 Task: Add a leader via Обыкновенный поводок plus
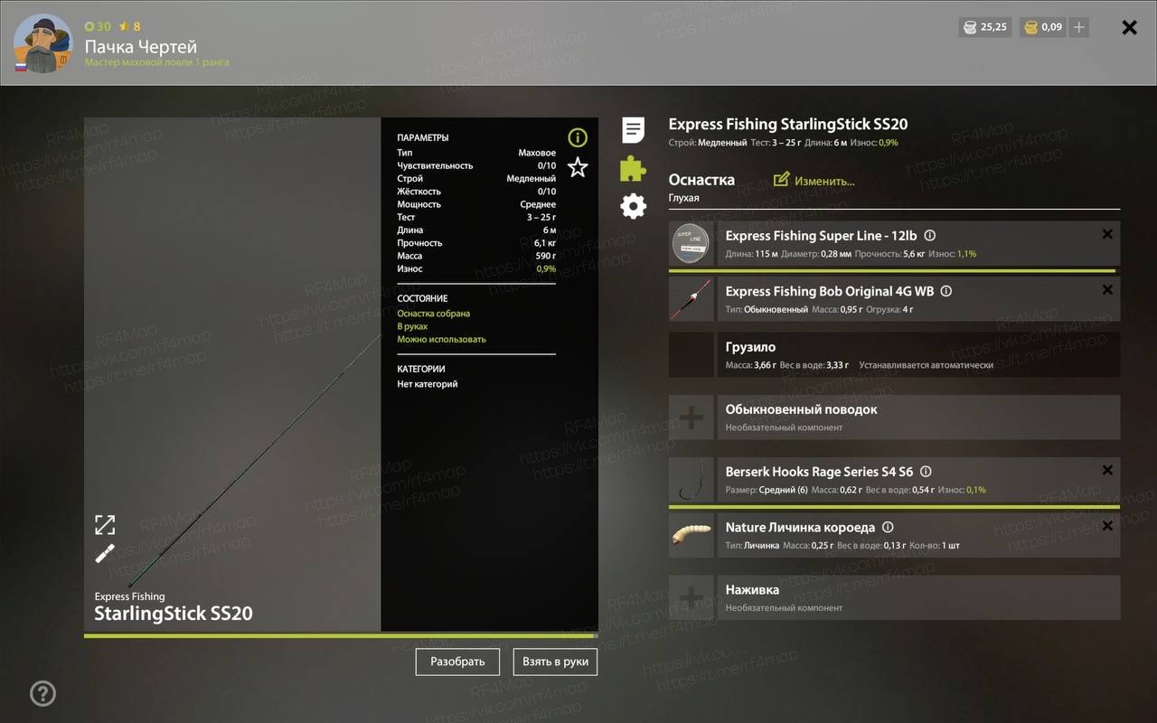pos(691,418)
